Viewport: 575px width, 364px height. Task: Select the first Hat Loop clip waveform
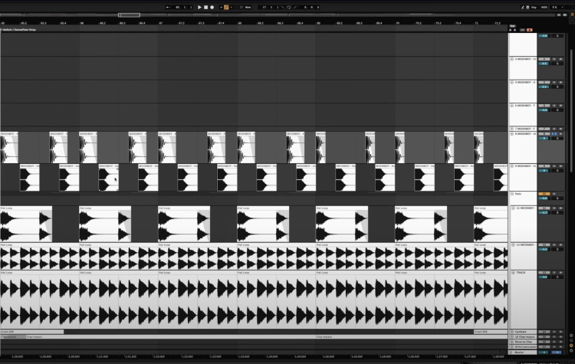19,226
